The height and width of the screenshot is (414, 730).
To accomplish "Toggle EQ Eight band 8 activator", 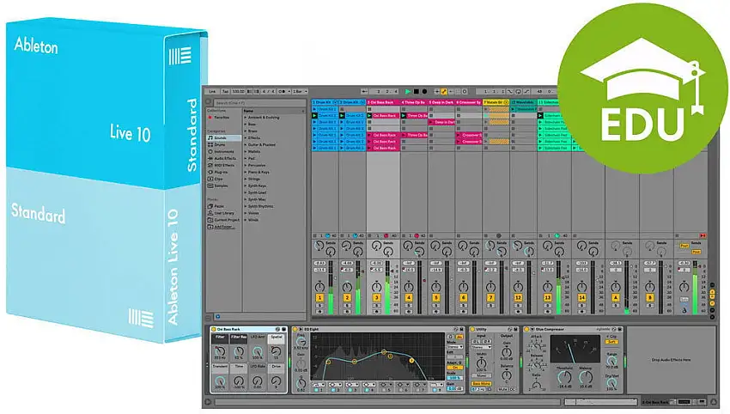I will [x=435, y=390].
